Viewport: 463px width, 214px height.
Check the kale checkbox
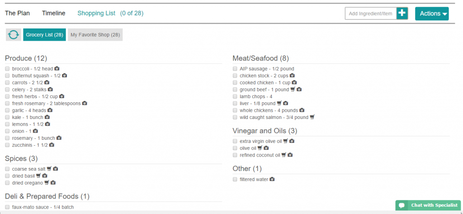click(7, 117)
